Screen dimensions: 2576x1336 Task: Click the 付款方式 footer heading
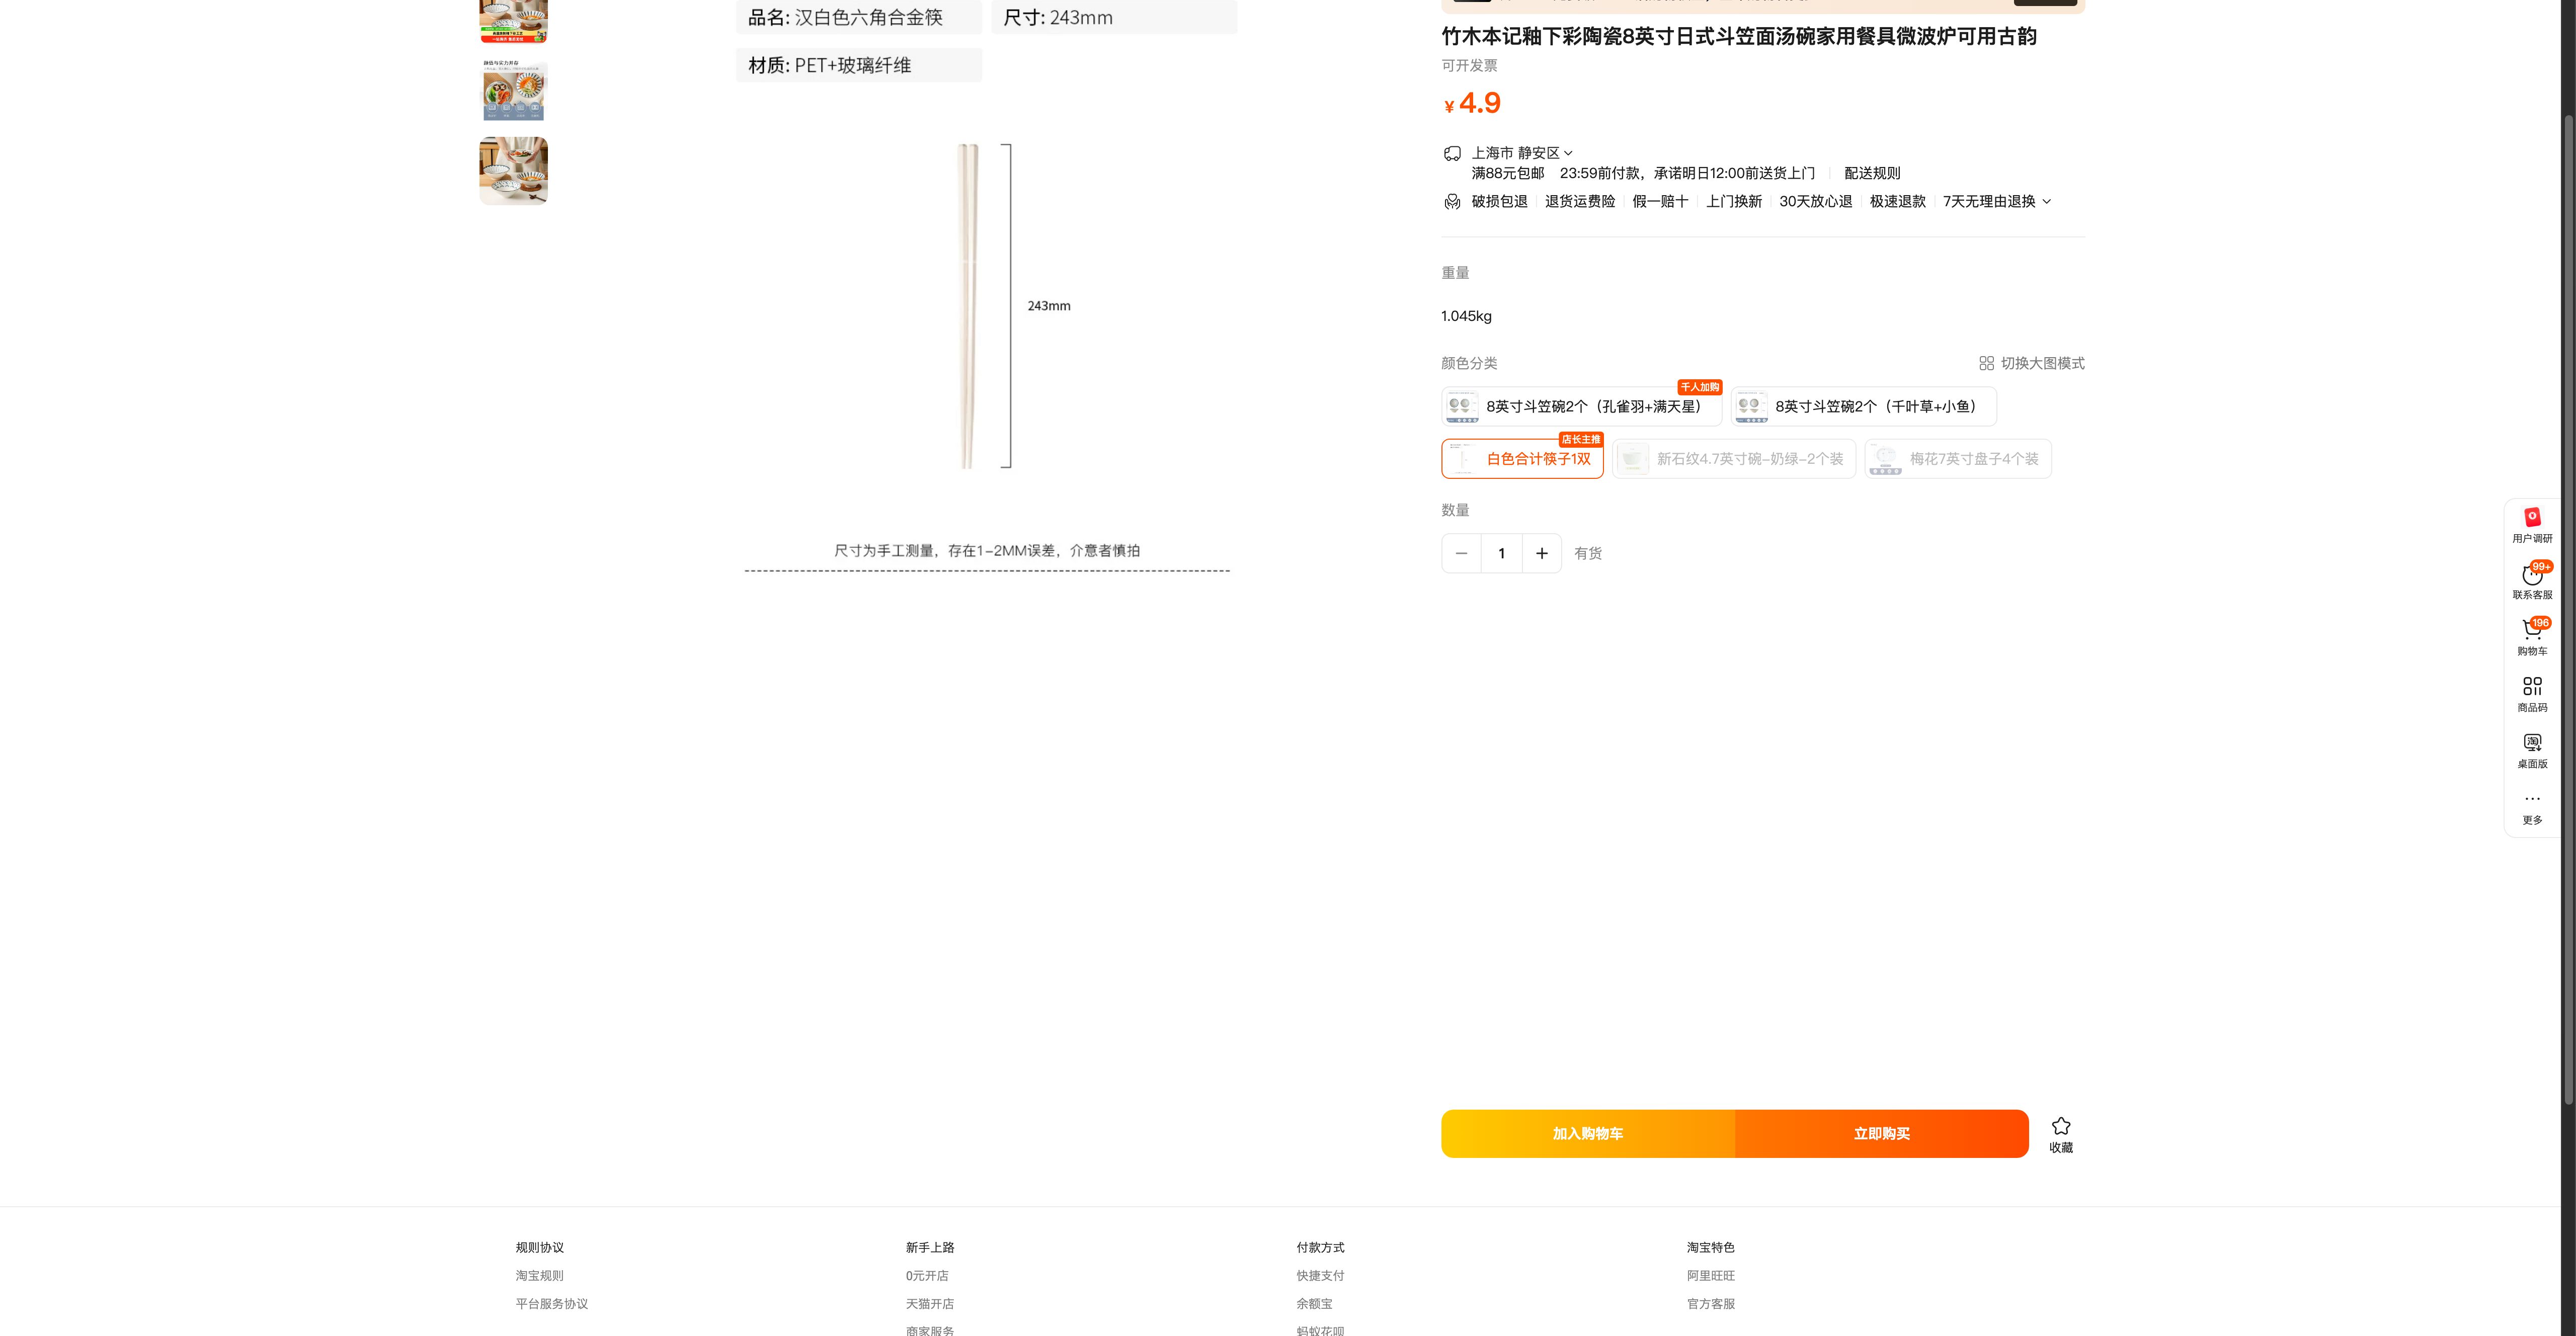1320,1248
